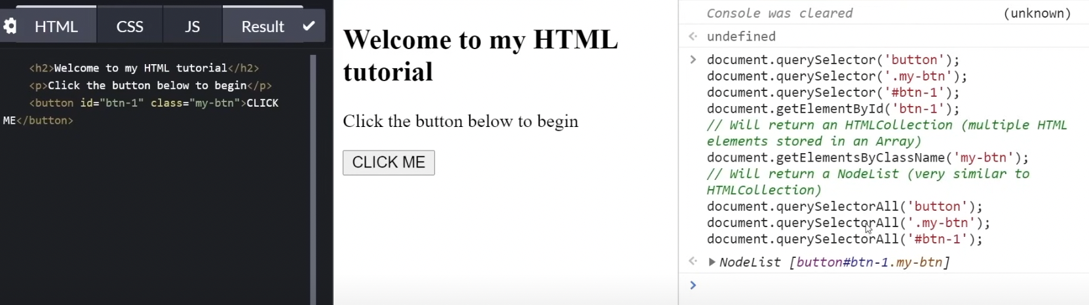
Task: Click the return arrow beside undefined
Action: point(693,36)
